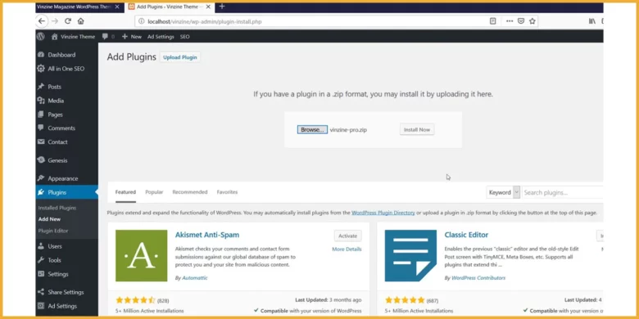The height and width of the screenshot is (319, 639).
Task: Open the page actions three-dot menu
Action: (510, 21)
